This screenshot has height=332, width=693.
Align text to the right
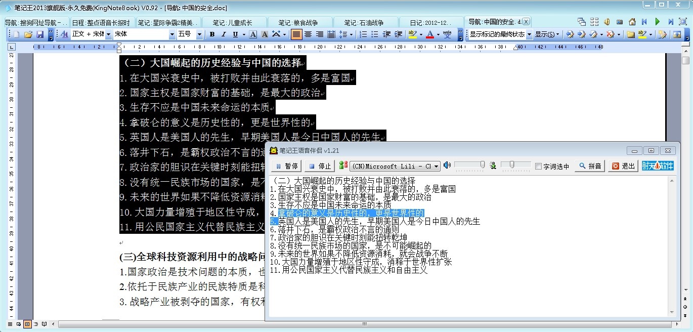pyautogui.click(x=320, y=34)
